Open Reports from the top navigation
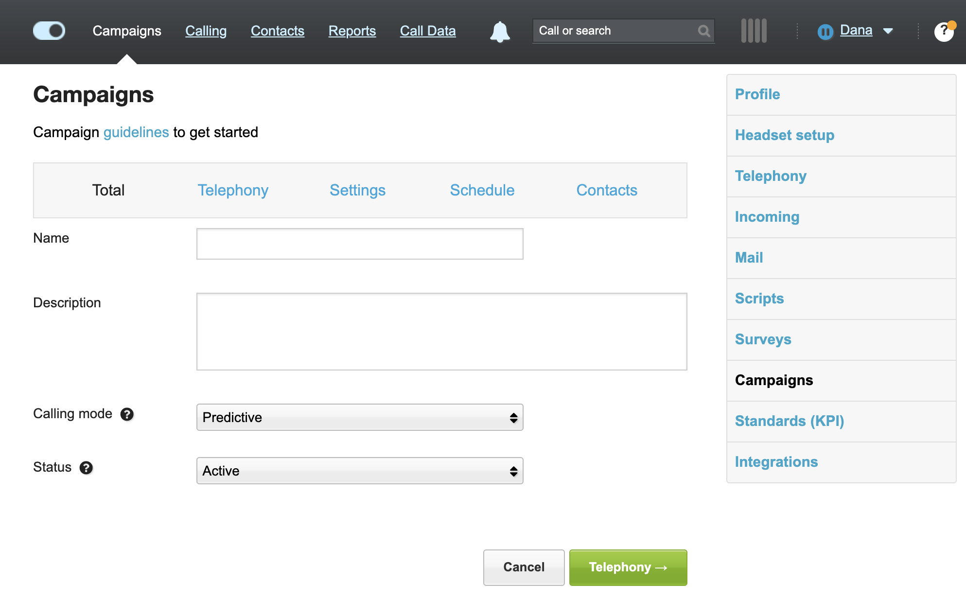 tap(352, 30)
